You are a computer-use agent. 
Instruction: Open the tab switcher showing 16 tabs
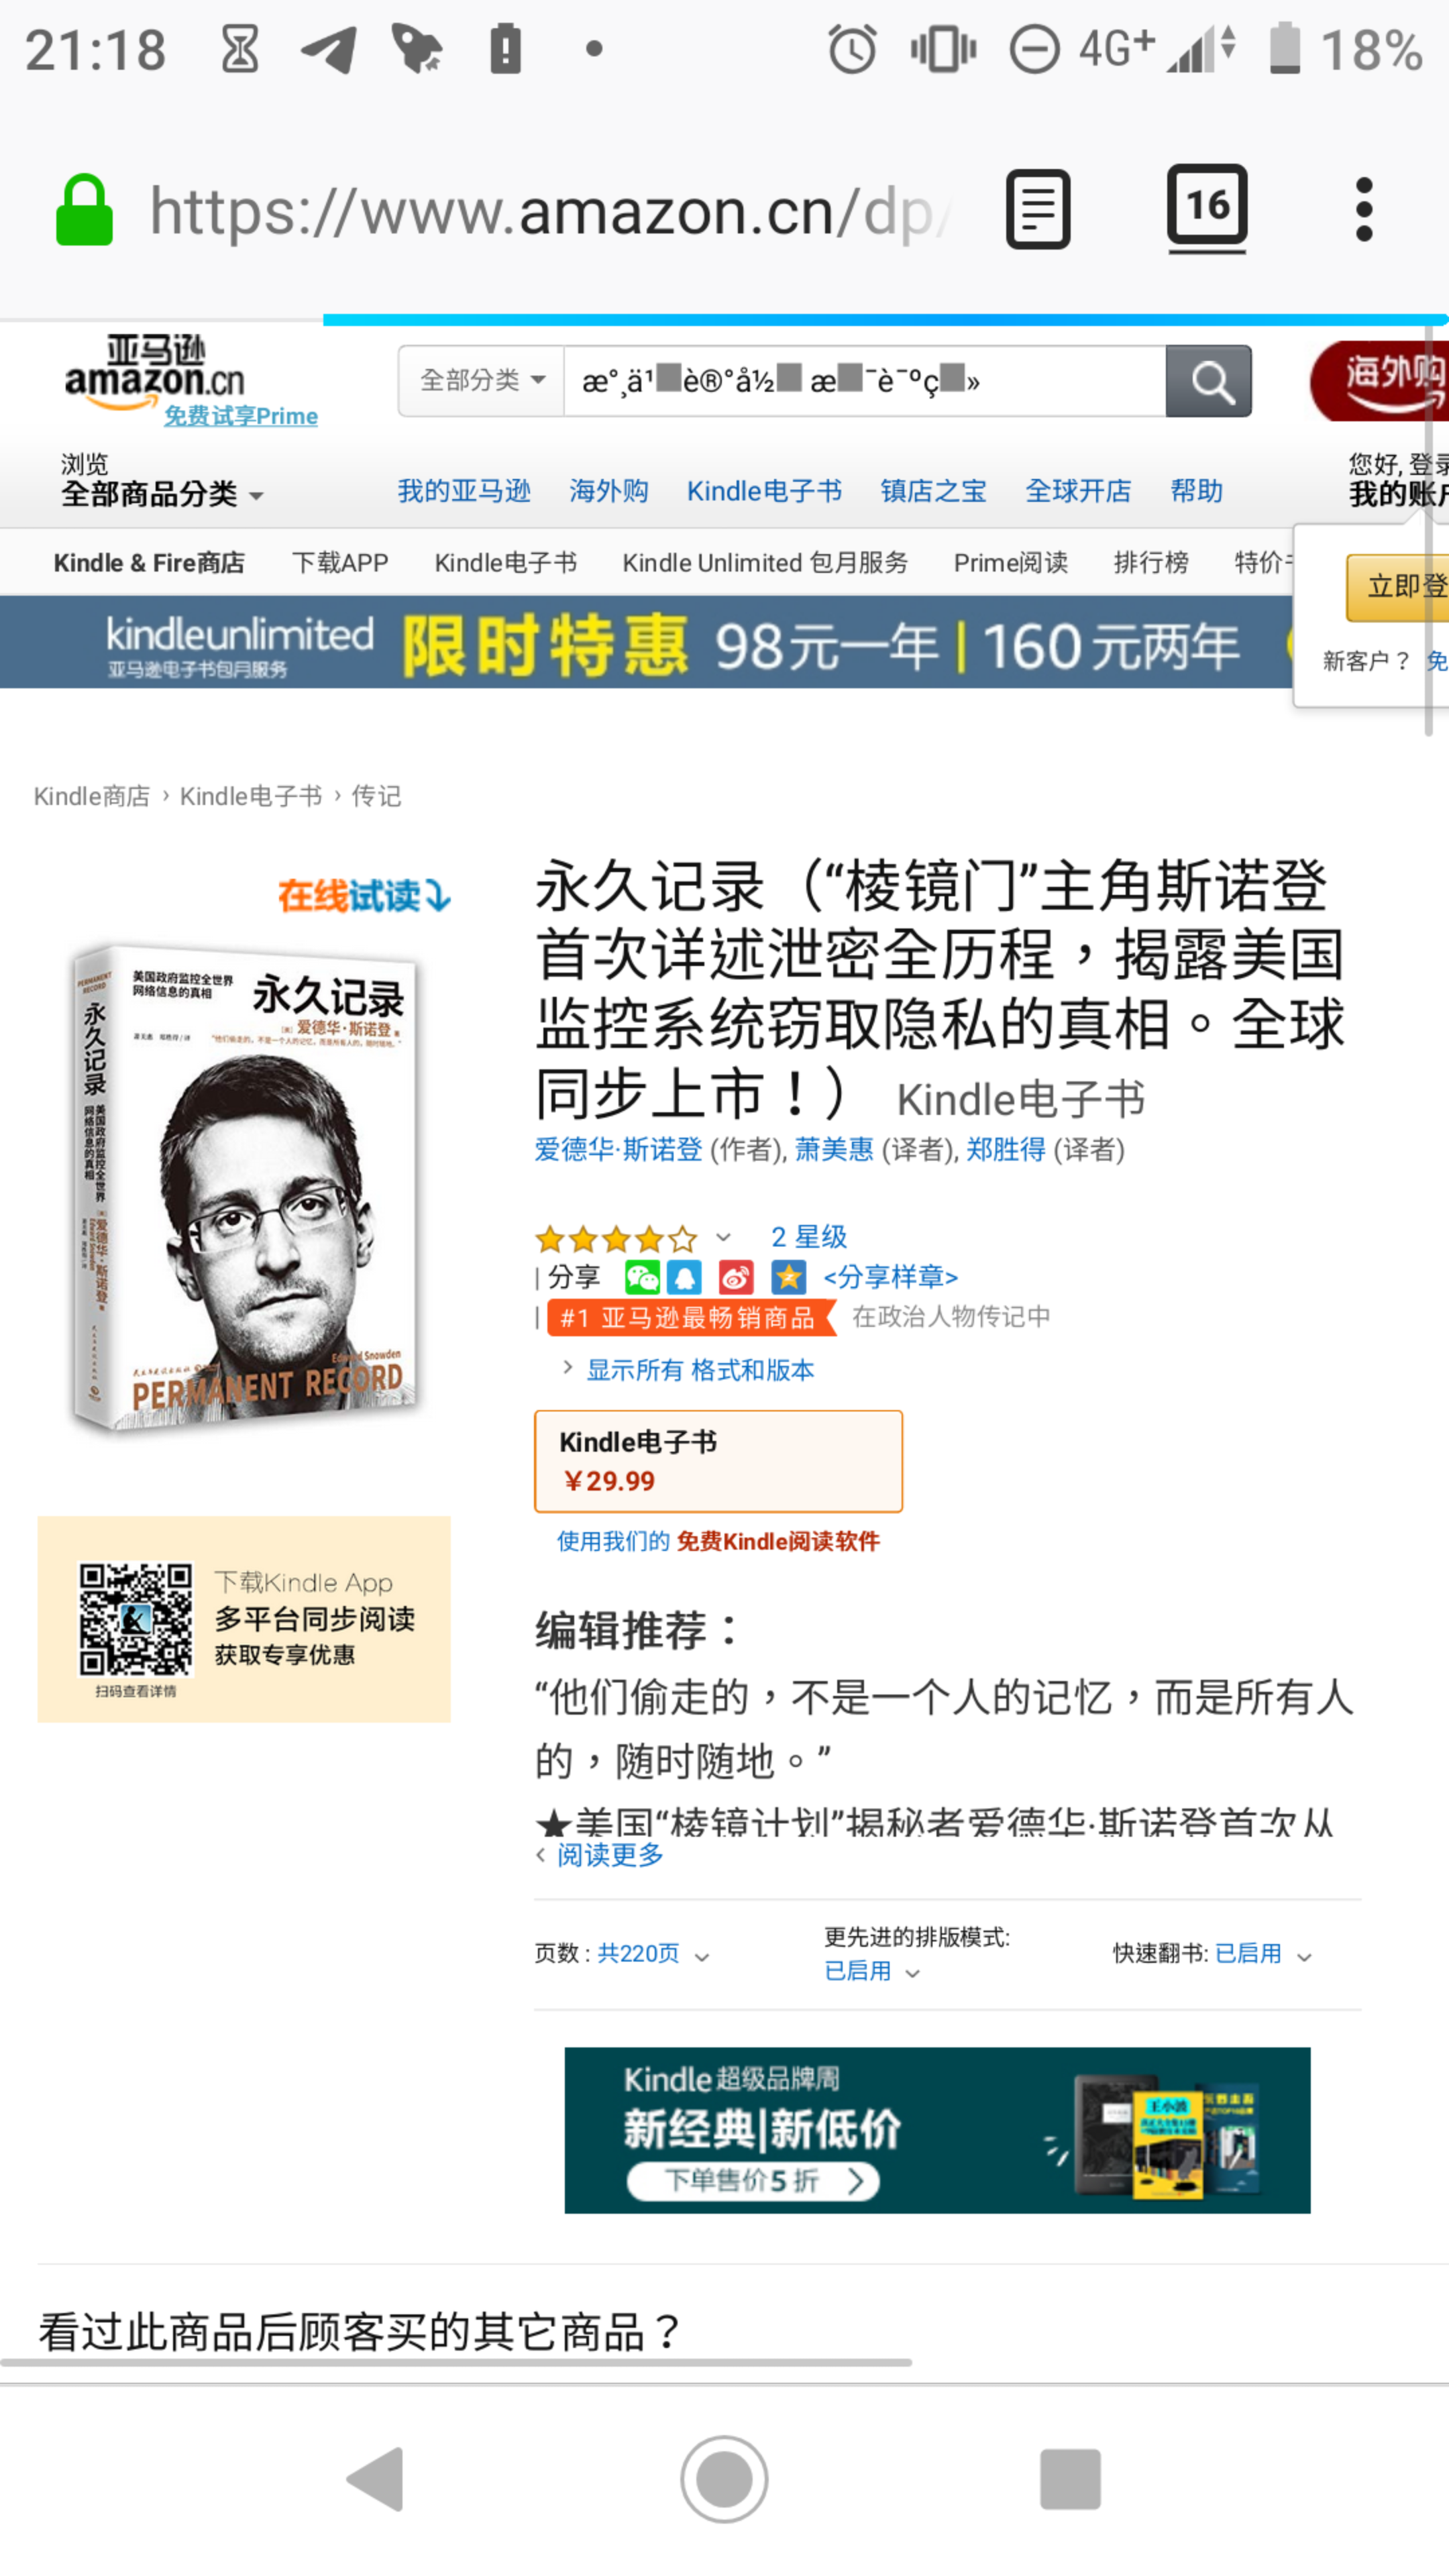1207,208
